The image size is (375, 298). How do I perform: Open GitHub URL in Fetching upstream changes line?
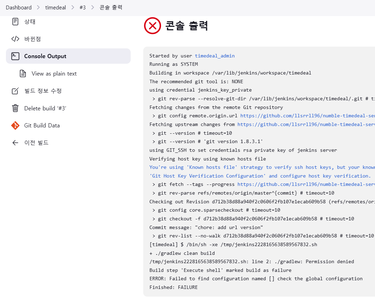(x=306, y=124)
